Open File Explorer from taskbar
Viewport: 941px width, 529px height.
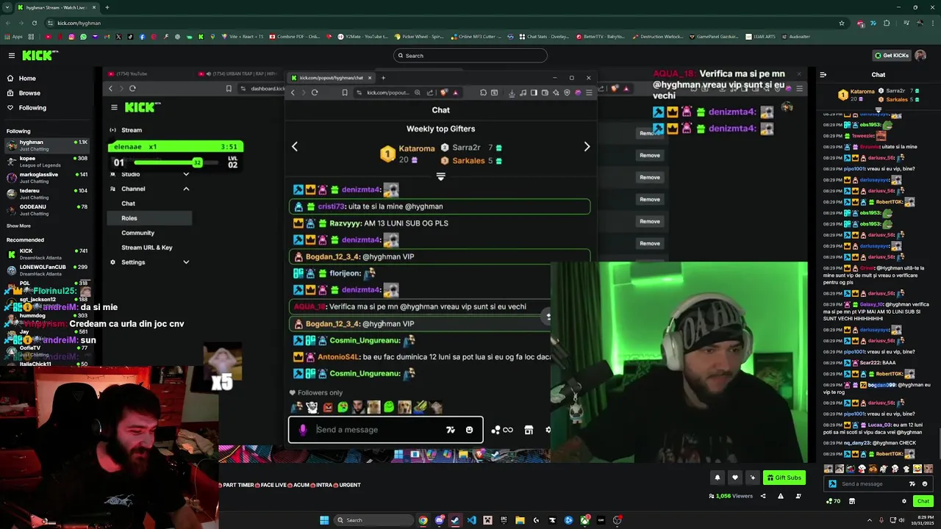[520, 520]
